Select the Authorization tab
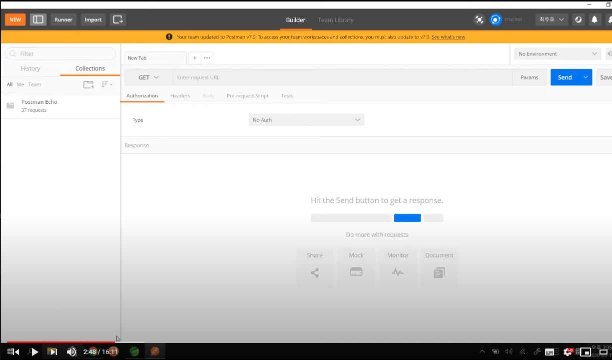Image resolution: width=612 pixels, height=360 pixels. click(x=142, y=95)
